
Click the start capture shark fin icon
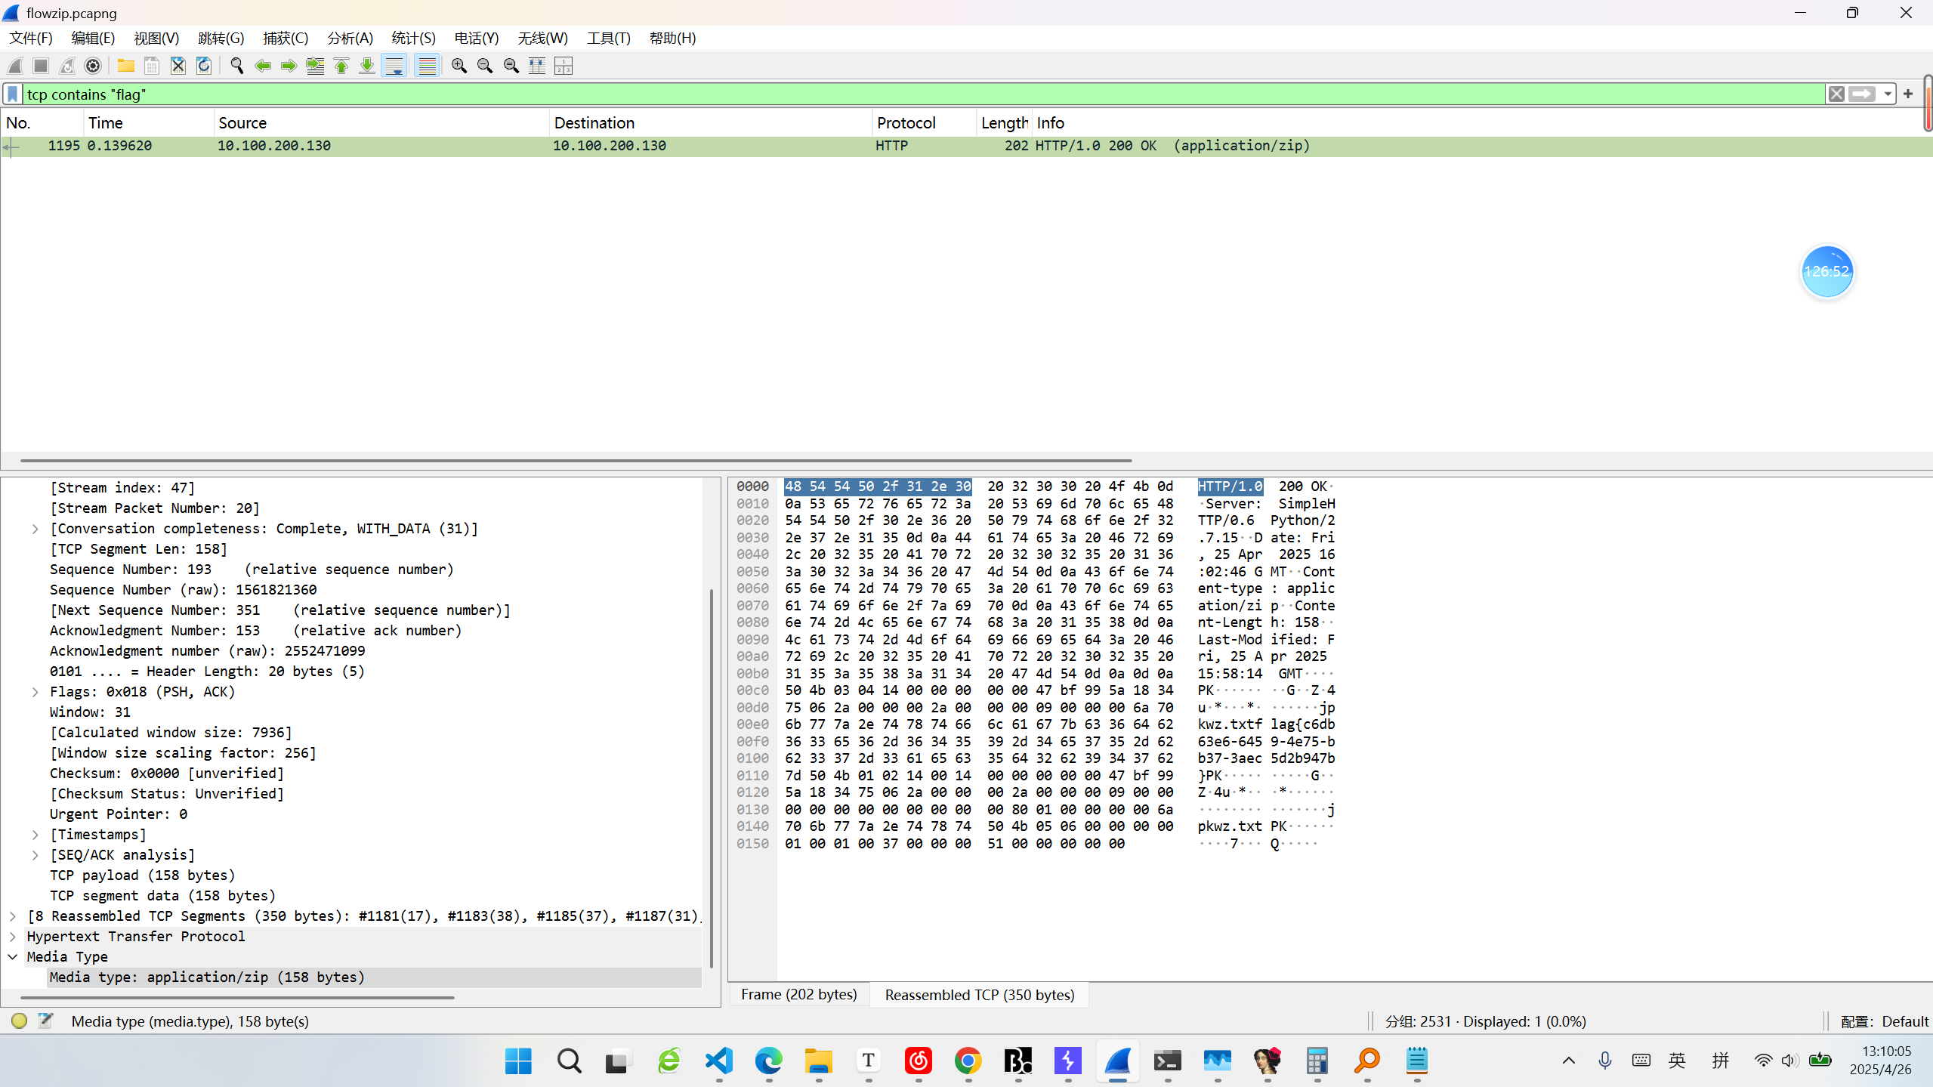click(15, 66)
